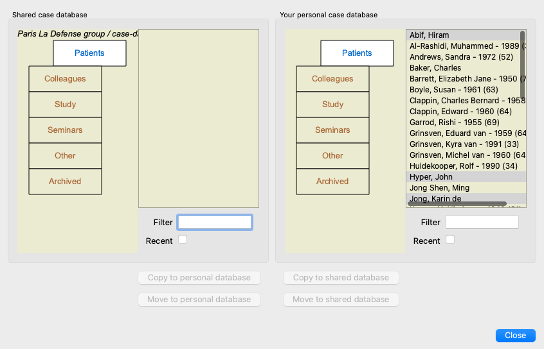The width and height of the screenshot is (544, 349).
Task: Select patient Andrews, Sandra - 1972 (52)
Action: coord(466,57)
